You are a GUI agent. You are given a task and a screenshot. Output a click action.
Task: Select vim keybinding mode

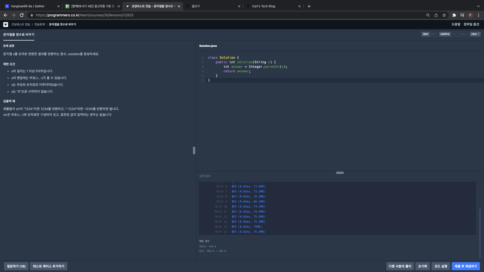(454, 34)
